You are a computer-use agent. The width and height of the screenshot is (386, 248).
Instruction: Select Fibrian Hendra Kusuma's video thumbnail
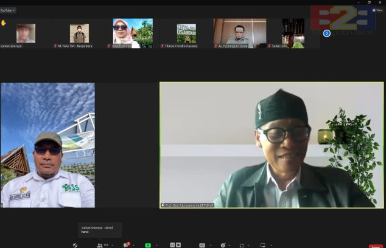point(186,33)
